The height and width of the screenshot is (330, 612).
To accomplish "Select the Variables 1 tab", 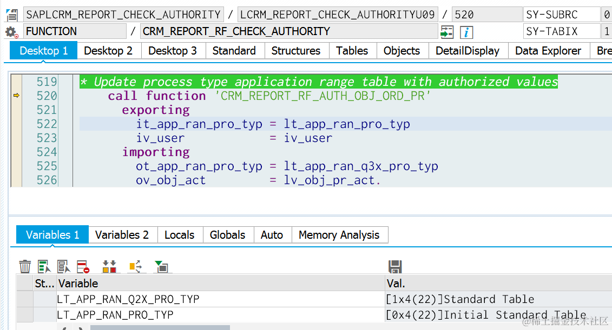I will pos(52,235).
